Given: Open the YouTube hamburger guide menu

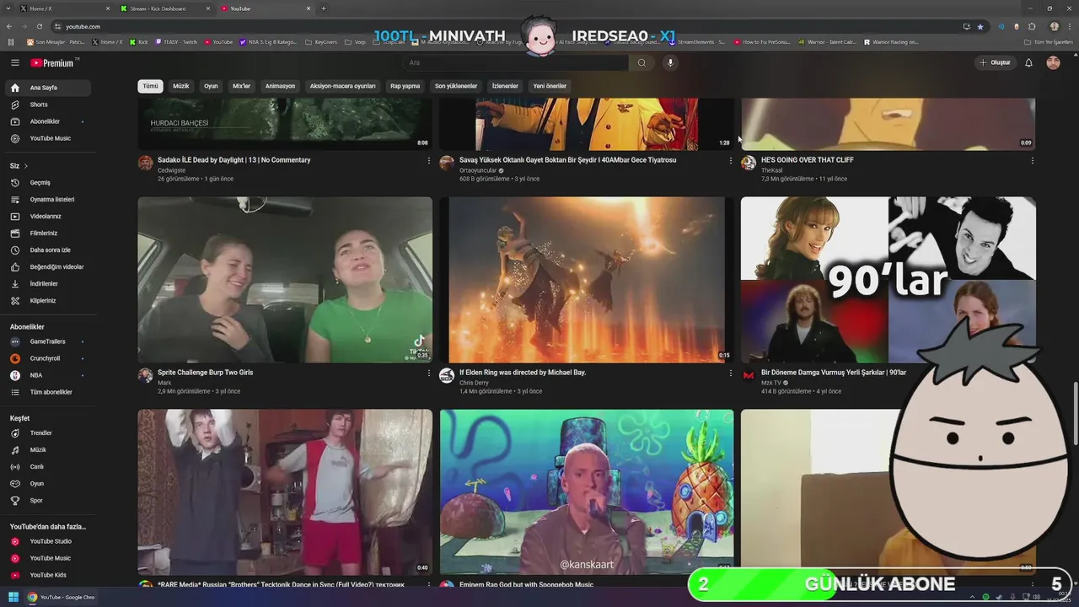Looking at the screenshot, I should tap(14, 62).
